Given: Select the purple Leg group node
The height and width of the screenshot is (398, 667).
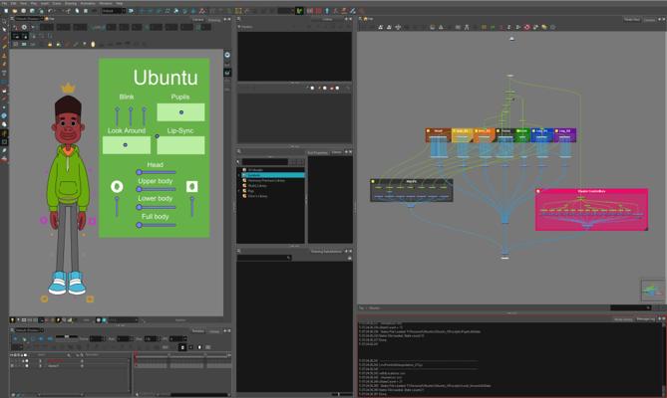Looking at the screenshot, I should 565,135.
